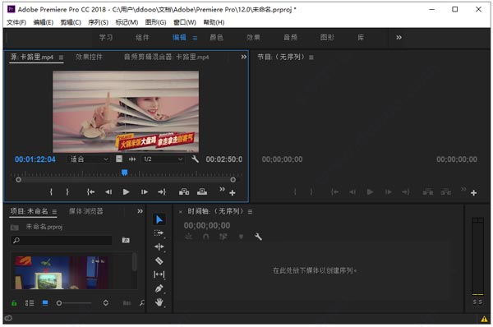Switch project panel to icon view
The image size is (493, 327).
[45, 303]
